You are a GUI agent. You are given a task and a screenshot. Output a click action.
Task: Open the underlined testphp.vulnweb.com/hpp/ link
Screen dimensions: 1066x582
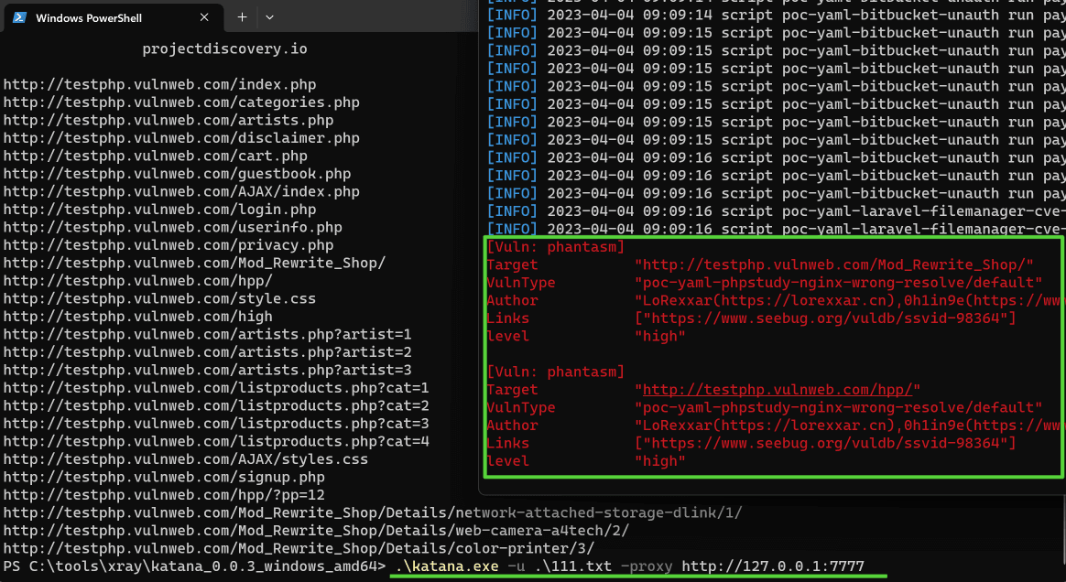778,389
